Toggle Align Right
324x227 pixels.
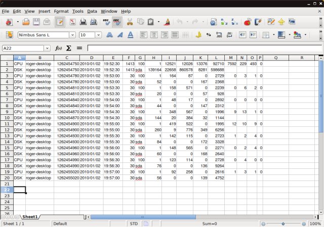pos(165,35)
